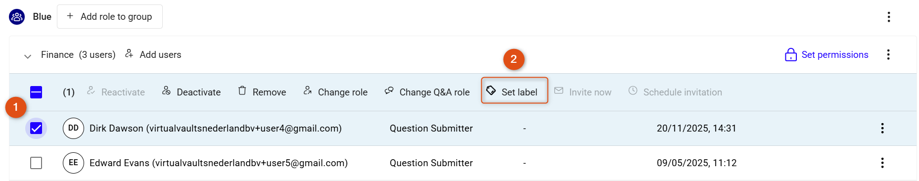Click Dirk Dawson's name and email

(216, 128)
